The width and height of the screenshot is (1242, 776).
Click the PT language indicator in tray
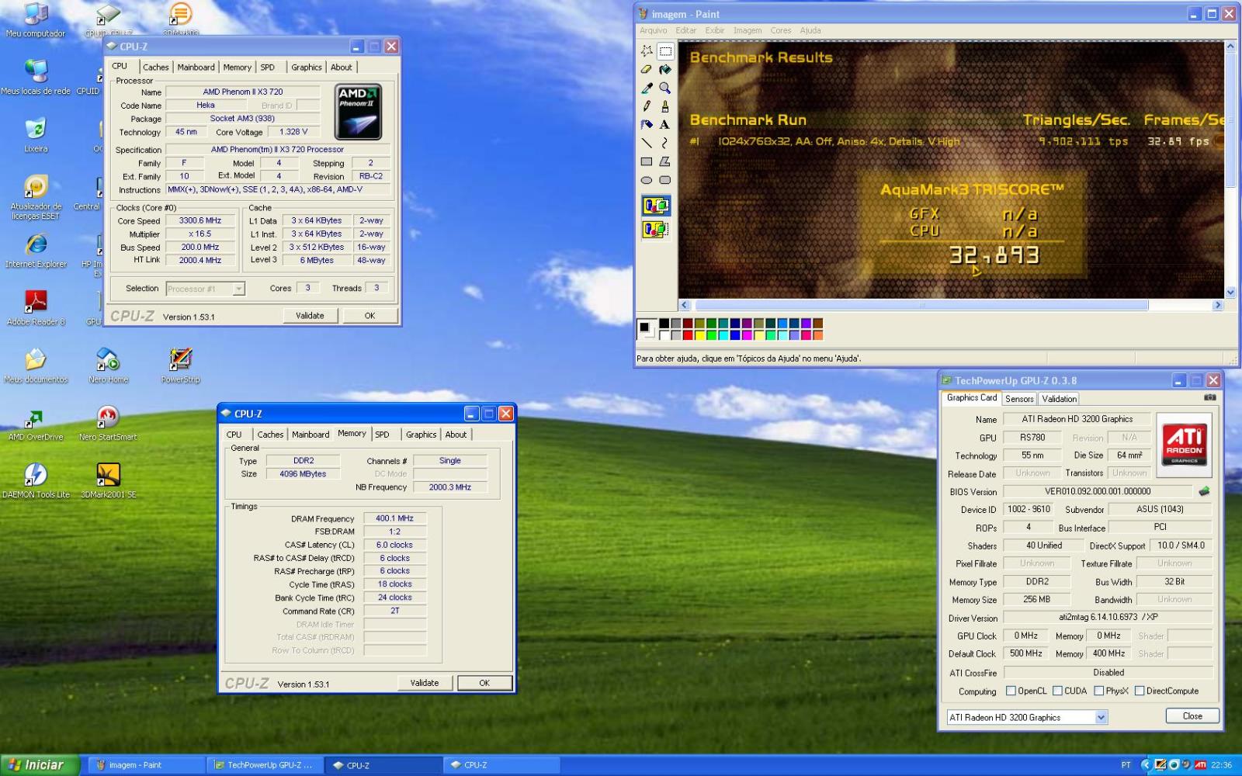[1126, 765]
